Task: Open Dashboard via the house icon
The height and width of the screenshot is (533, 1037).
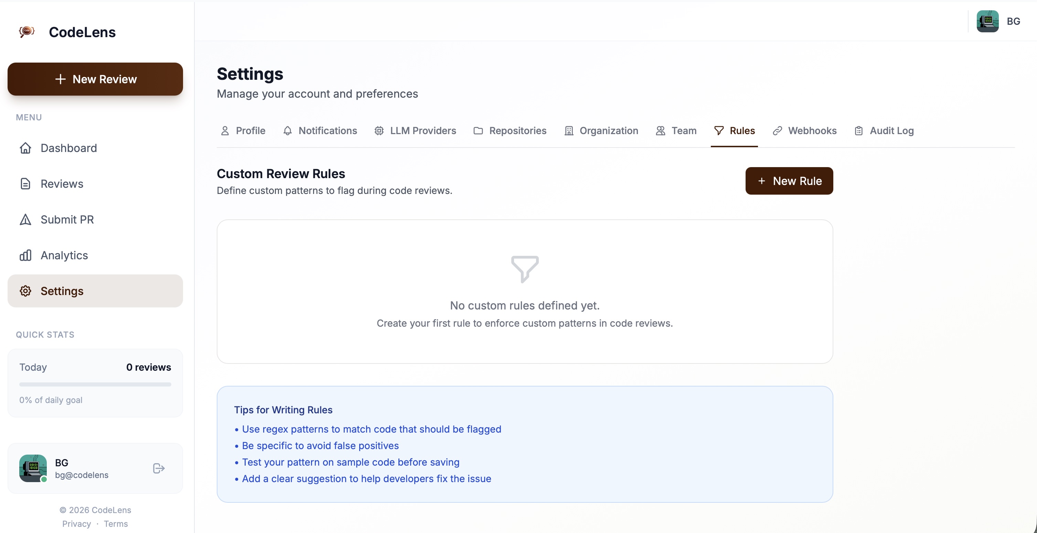Action: pos(25,148)
